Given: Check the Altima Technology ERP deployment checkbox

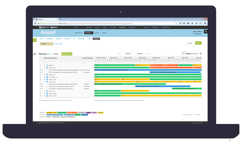Looking at the screenshot, I should click(x=49, y=84).
